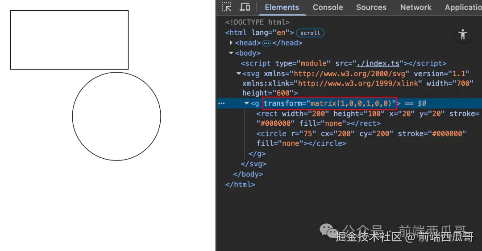Activate the inspect element picker icon
The image size is (482, 251).
click(227, 7)
